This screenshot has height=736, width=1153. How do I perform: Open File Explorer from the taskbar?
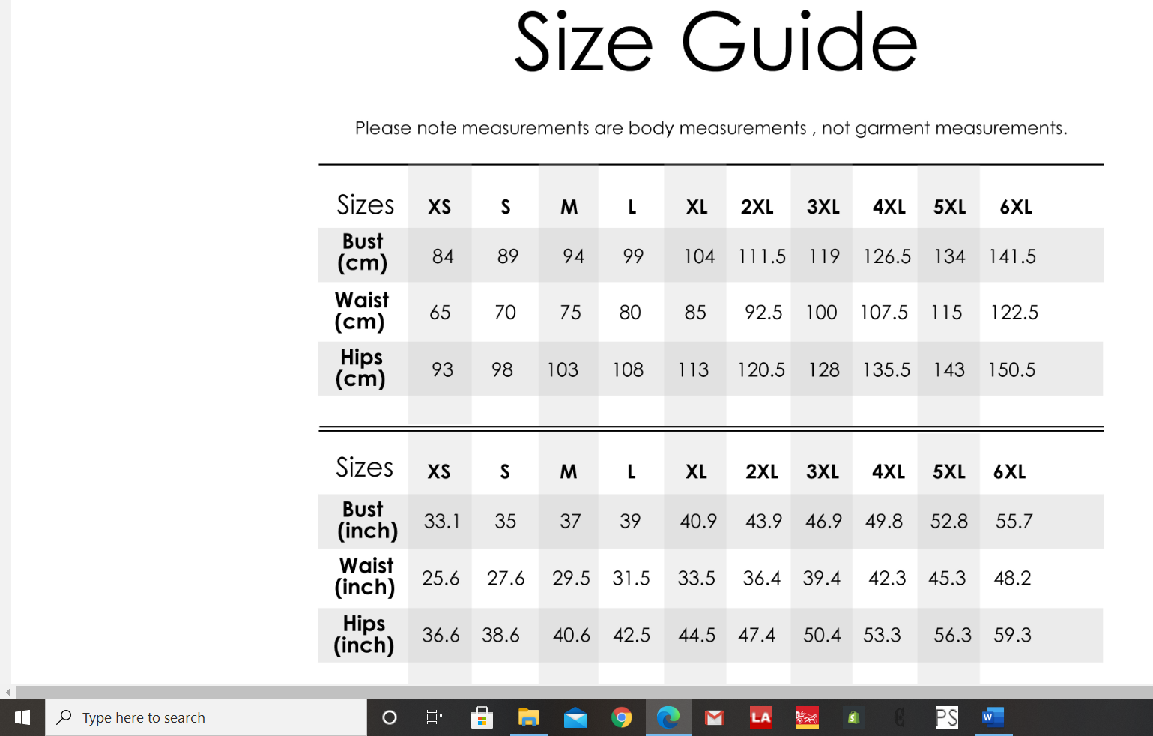[529, 717]
